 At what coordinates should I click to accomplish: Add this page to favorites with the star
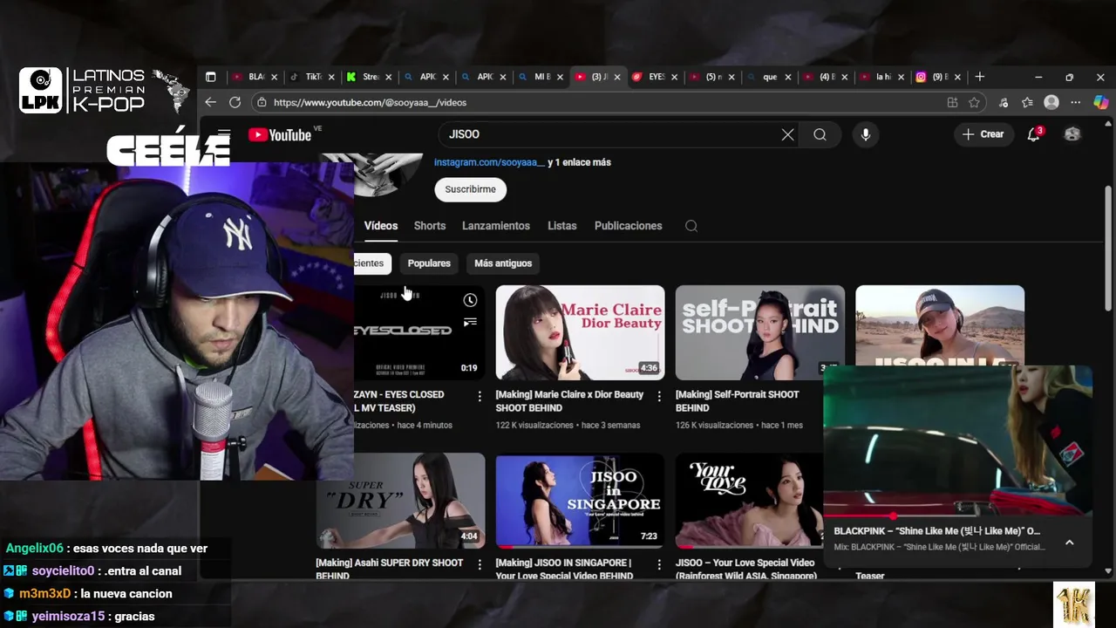pyautogui.click(x=974, y=102)
